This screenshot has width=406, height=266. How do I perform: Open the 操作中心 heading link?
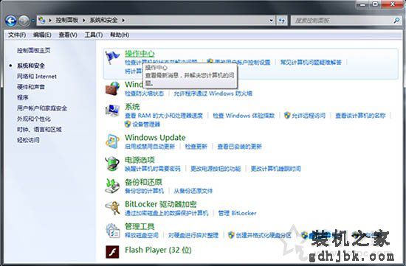pos(140,54)
